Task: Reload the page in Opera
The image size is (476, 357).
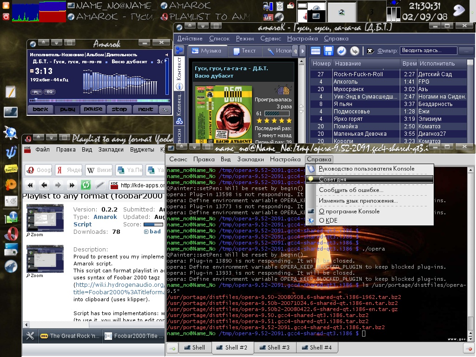Action: click(86, 185)
